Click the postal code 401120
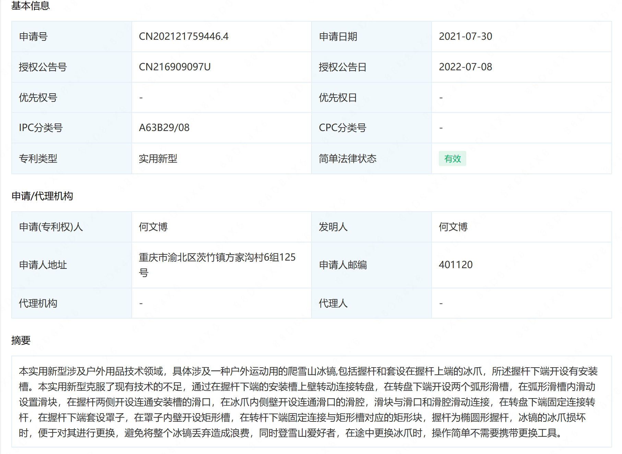Image resolution: width=622 pixels, height=454 pixels. (x=456, y=265)
